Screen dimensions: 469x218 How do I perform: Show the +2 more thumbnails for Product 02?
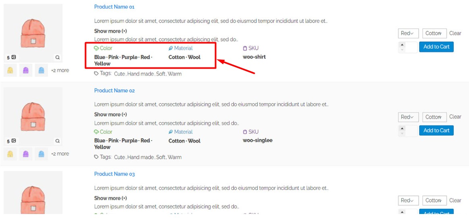click(x=60, y=154)
